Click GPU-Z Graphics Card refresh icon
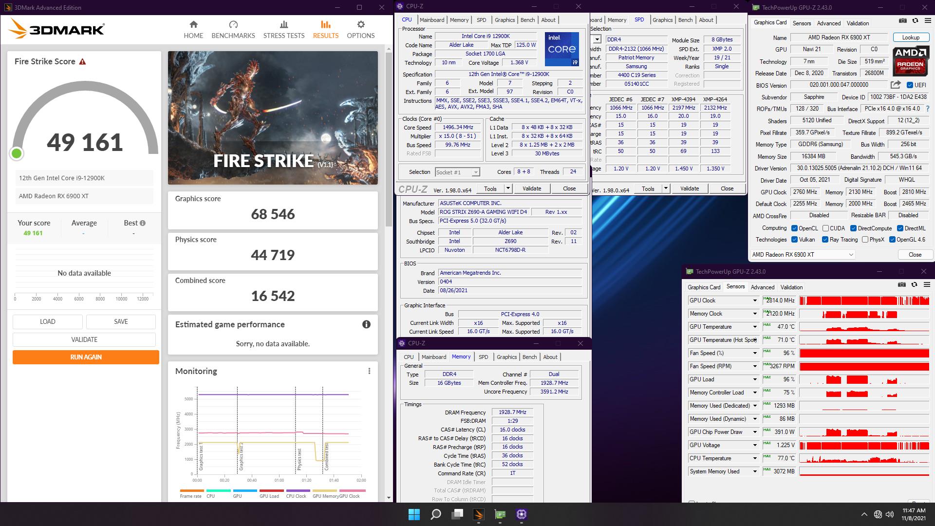Image resolution: width=935 pixels, height=526 pixels. [x=915, y=21]
